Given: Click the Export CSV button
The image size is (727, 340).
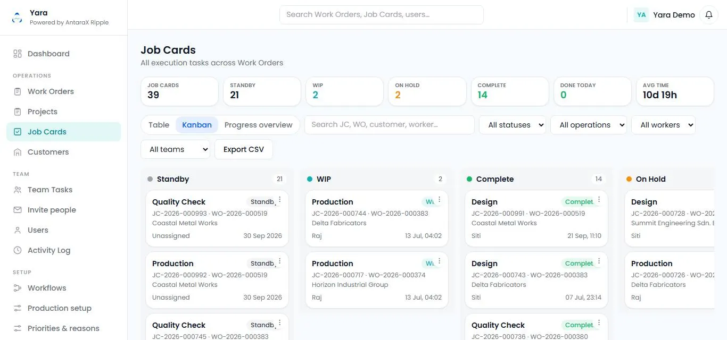Looking at the screenshot, I should coord(244,149).
